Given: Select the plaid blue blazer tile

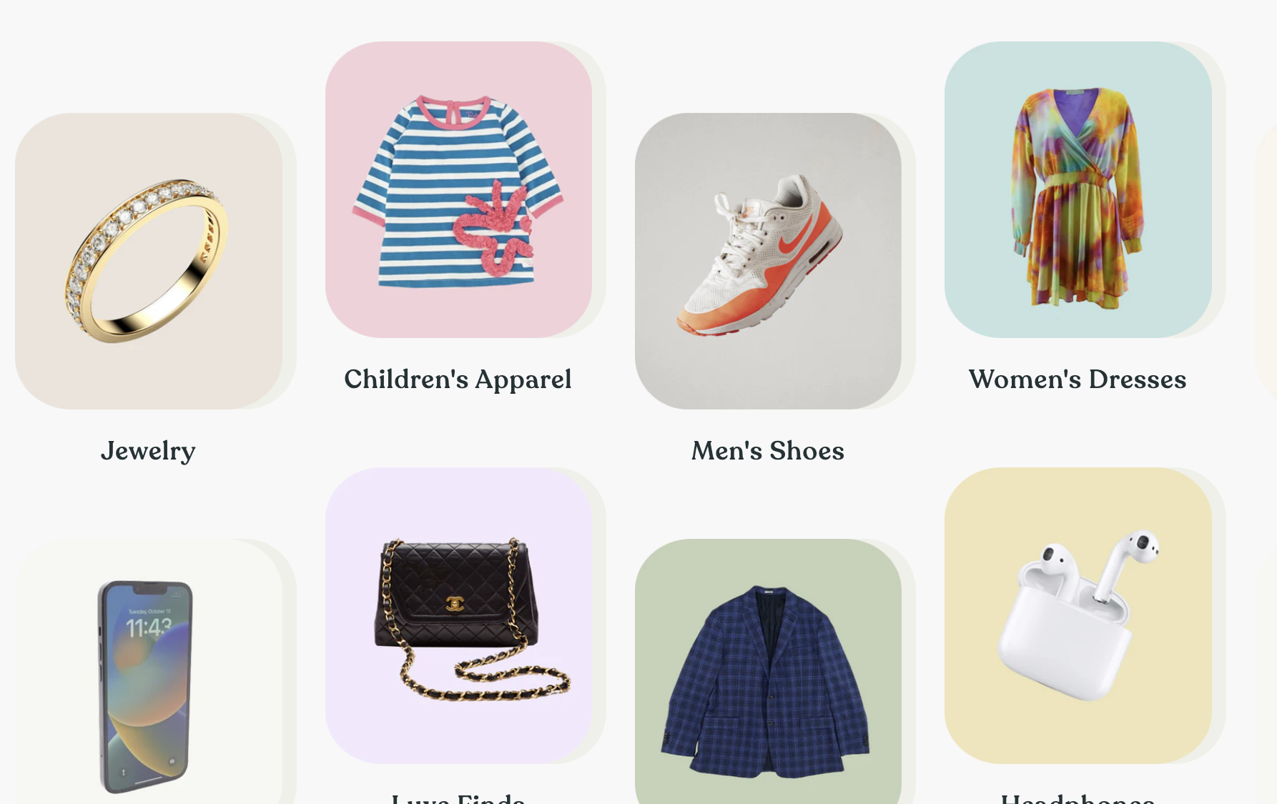Looking at the screenshot, I should click(768, 672).
